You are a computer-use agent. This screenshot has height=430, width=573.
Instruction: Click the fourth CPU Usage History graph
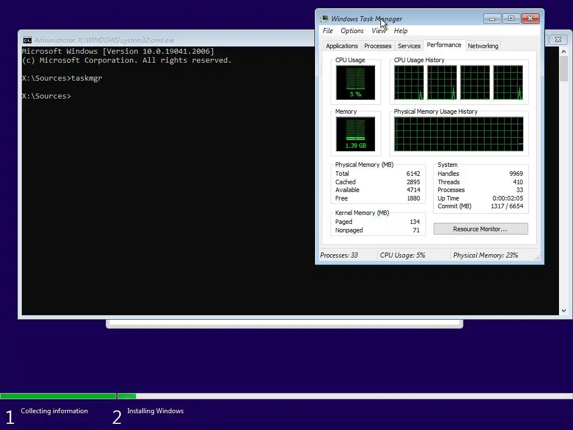click(508, 82)
